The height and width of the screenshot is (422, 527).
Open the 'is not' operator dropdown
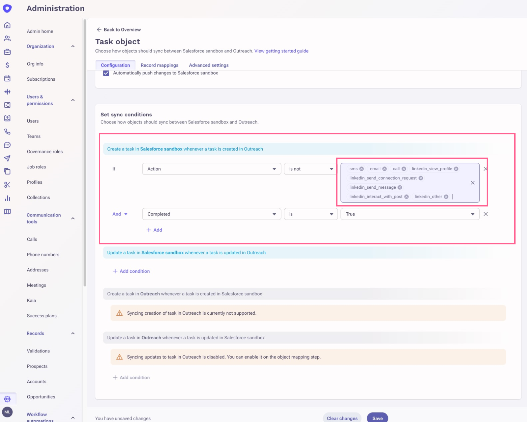[x=311, y=169]
